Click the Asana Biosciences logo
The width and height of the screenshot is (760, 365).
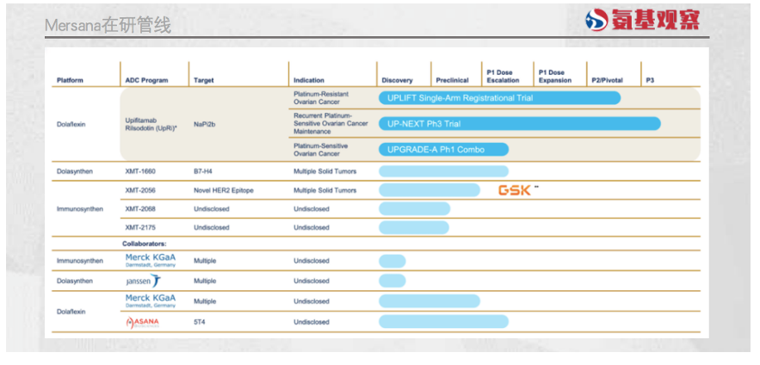click(143, 322)
